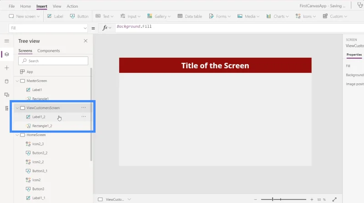Open the screen selector dropdown at bottom
364x203 pixels.
coord(129,199)
